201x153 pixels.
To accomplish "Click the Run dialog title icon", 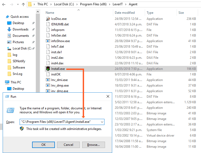I will pyautogui.click(x=7, y=96).
